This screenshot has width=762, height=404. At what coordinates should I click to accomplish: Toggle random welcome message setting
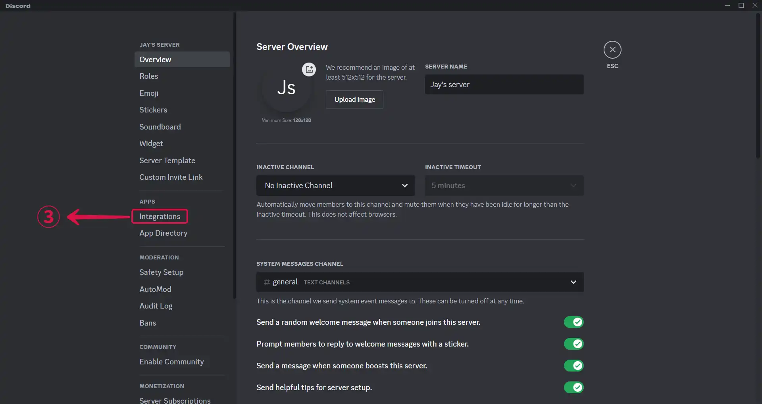click(x=573, y=322)
